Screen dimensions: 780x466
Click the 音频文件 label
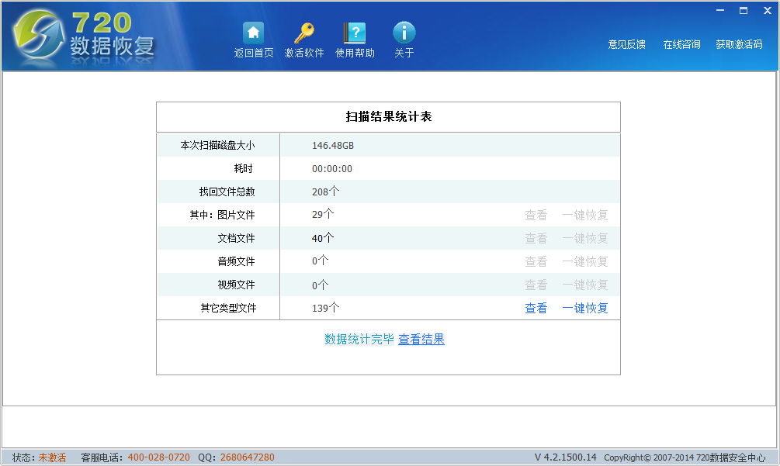click(236, 261)
